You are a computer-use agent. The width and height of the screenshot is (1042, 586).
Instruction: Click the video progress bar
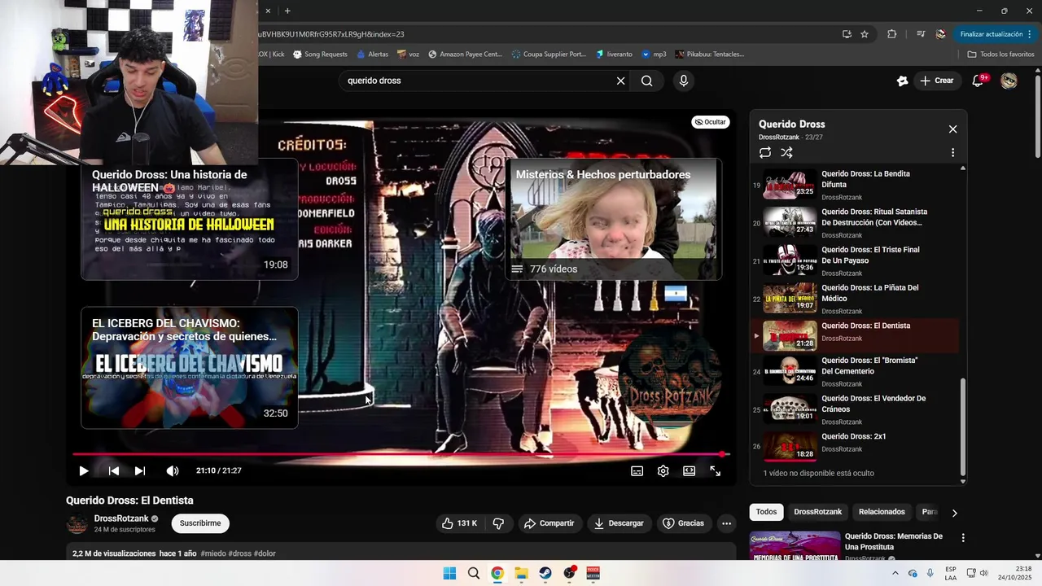point(401,454)
